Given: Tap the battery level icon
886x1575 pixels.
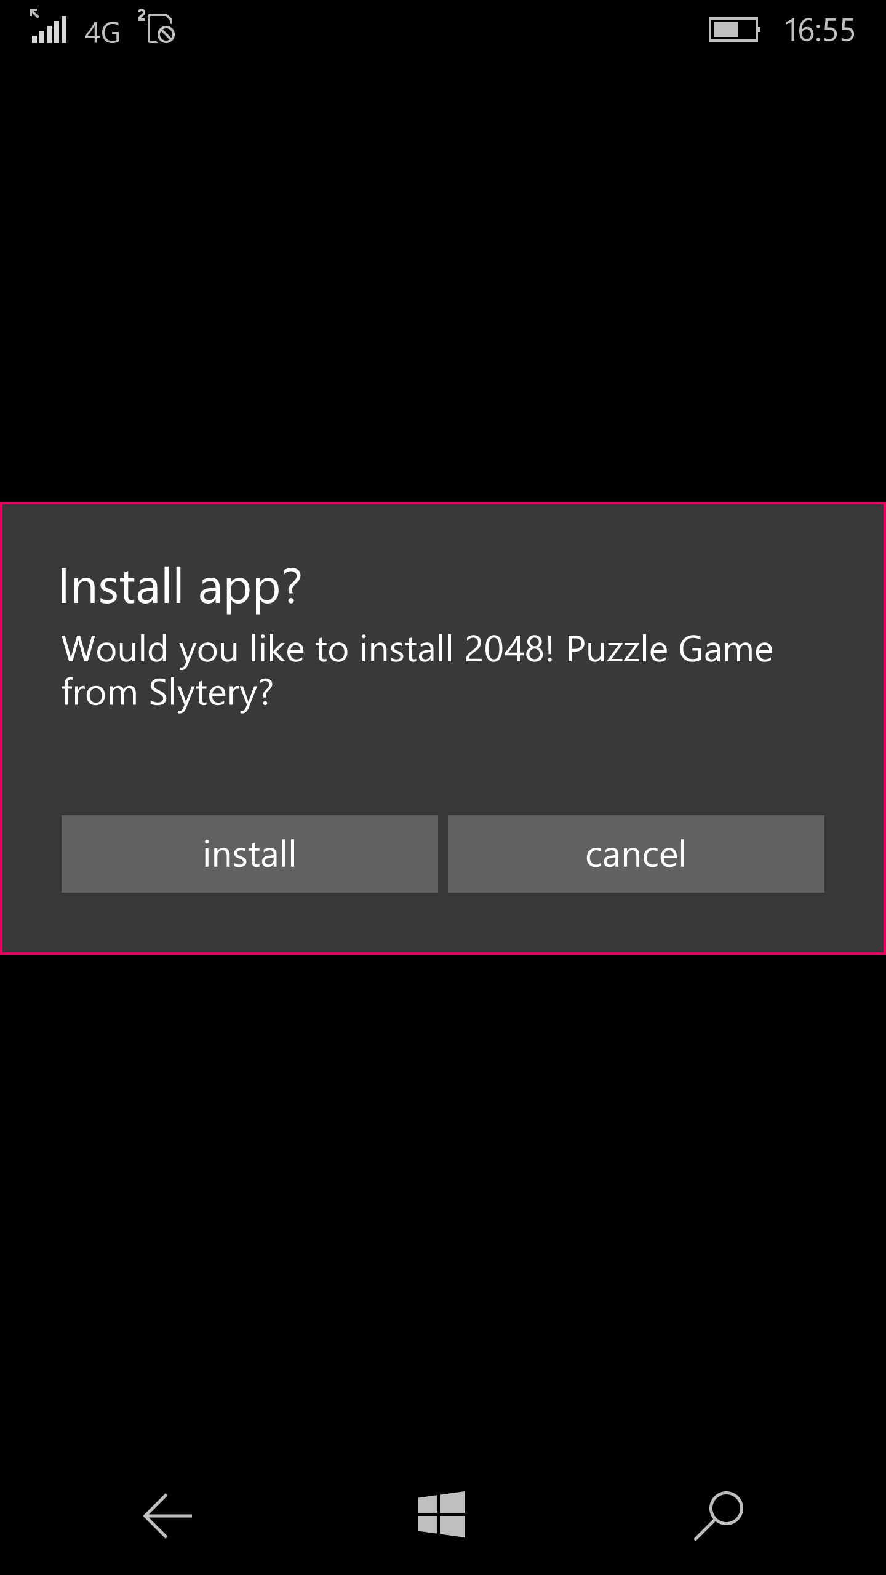Looking at the screenshot, I should click(x=735, y=30).
